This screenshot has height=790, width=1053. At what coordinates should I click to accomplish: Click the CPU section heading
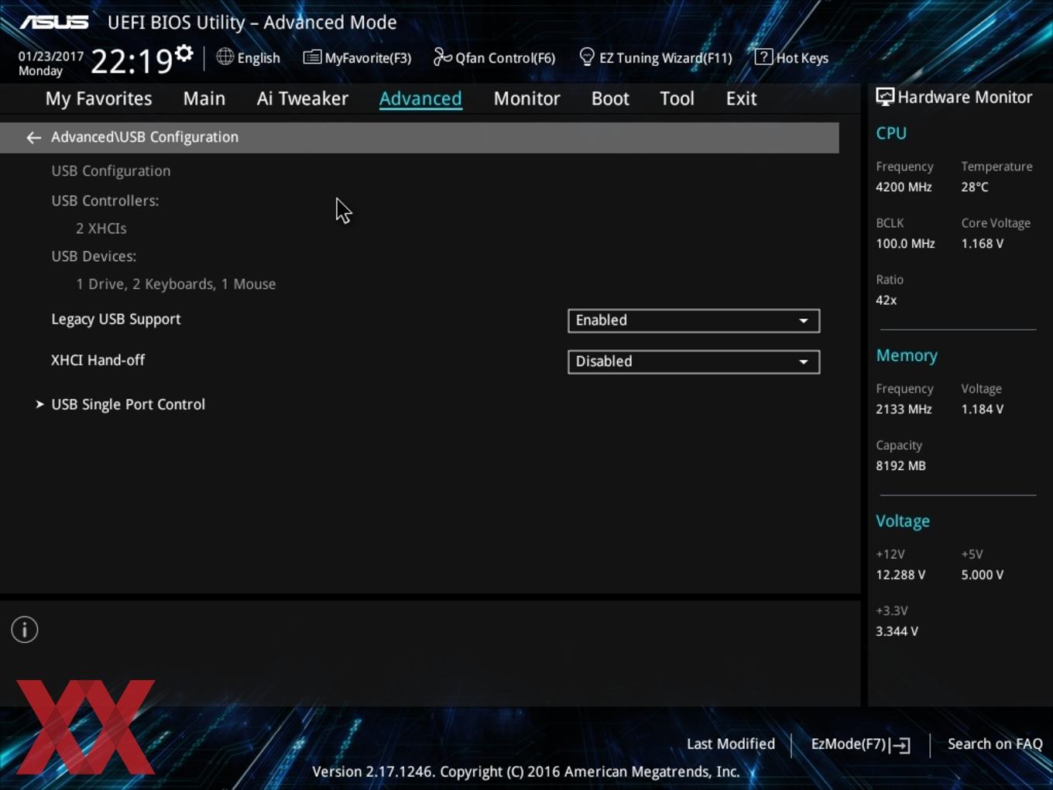tap(891, 133)
